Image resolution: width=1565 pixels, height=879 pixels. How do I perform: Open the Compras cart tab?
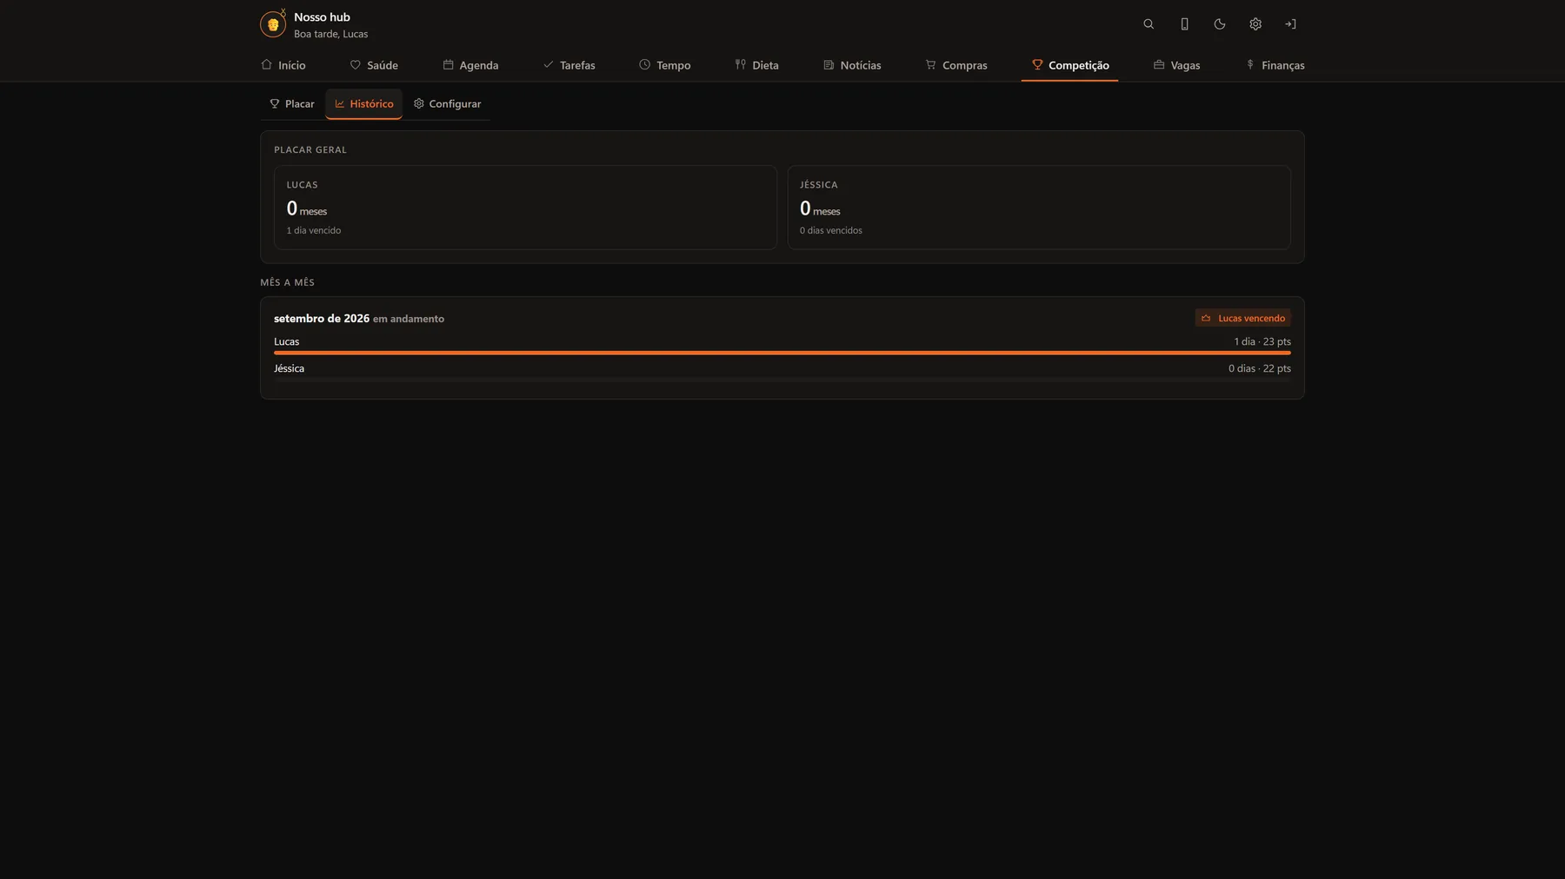pyautogui.click(x=956, y=65)
